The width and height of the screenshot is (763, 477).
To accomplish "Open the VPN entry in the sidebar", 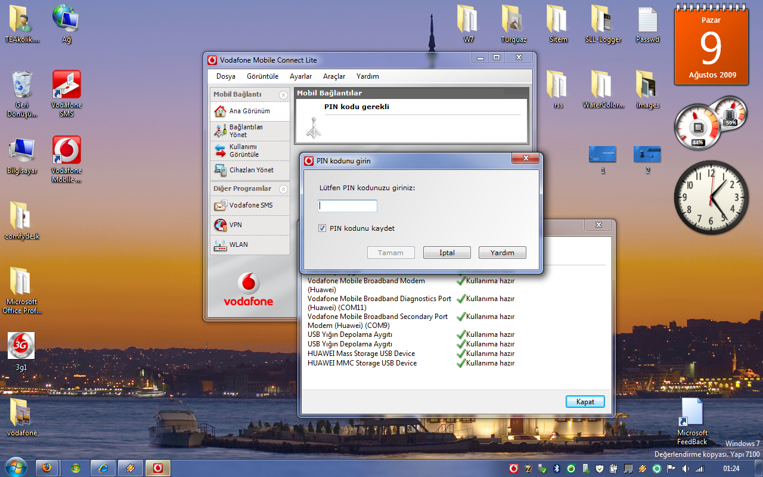I will tap(250, 225).
